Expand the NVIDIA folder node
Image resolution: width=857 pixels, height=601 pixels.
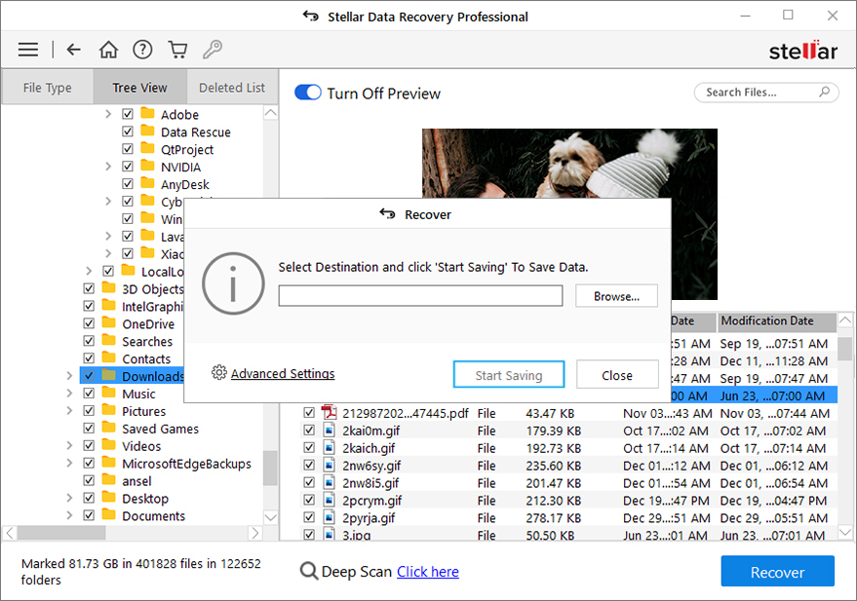[108, 167]
